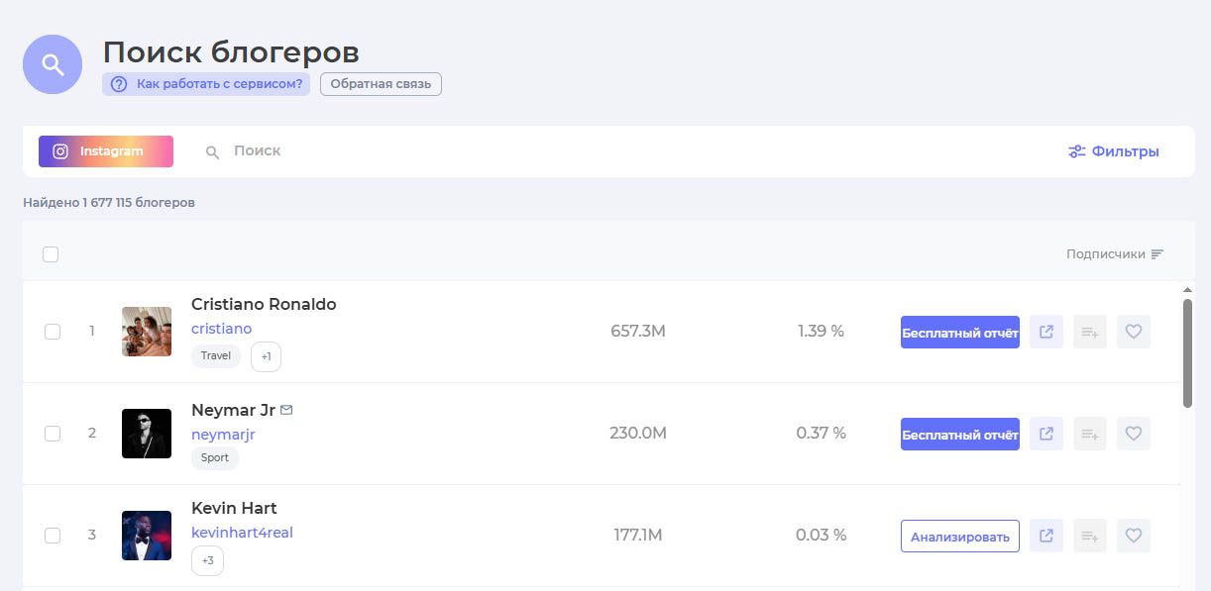Click the '0.37 %' engagement value

[821, 433]
